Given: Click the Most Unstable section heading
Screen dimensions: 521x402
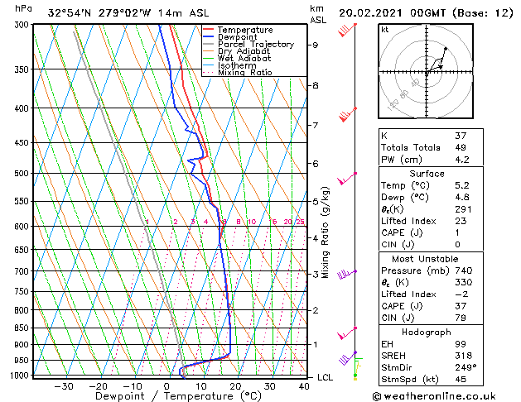Looking at the screenshot, I should click(425, 259).
